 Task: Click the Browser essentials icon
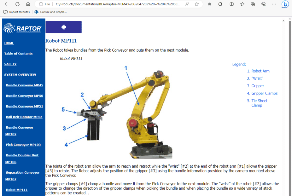263,4
